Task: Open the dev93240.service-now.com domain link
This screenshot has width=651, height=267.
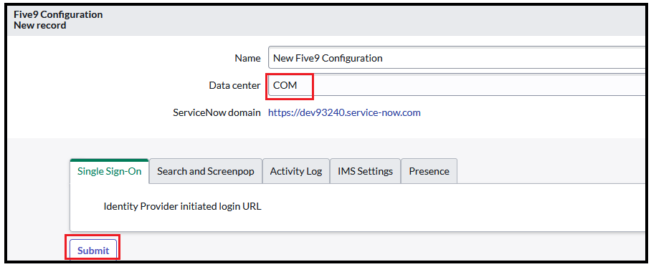Action: click(x=344, y=112)
